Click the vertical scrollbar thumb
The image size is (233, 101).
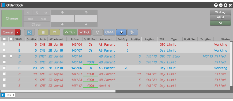click(231, 64)
